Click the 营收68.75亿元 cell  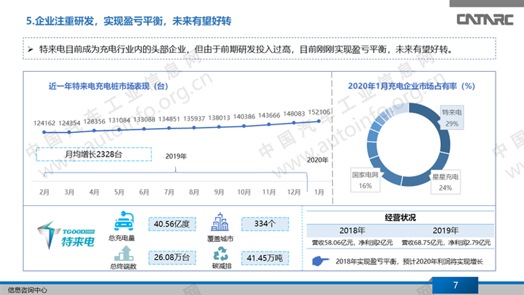pyautogui.click(x=446, y=243)
